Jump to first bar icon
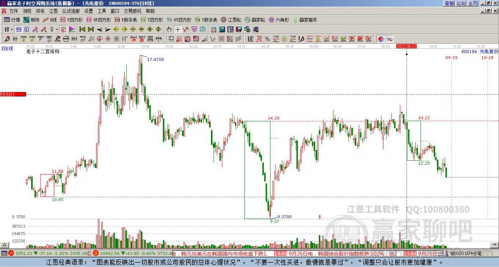Image resolution: width=499 pixels, height=267 pixels. point(82,29)
